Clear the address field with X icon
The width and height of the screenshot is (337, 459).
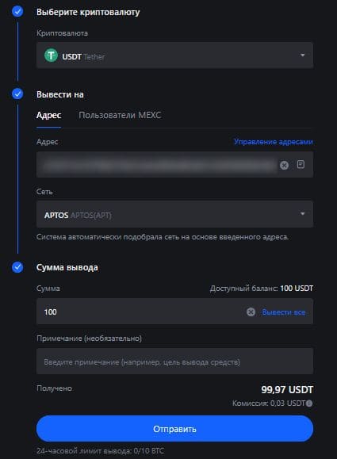[x=284, y=165]
